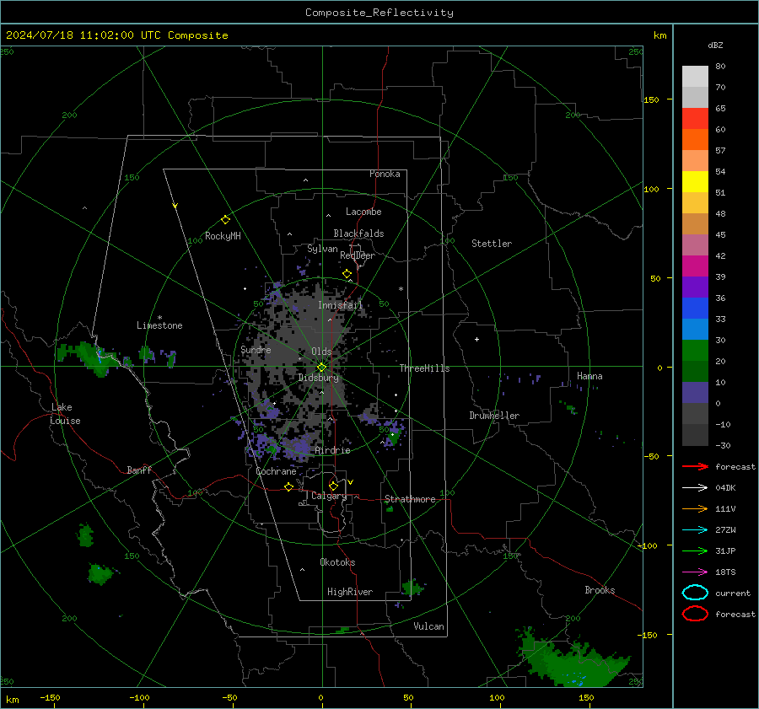Click the magenta 18TS arrow legend icon
Screen dimensions: 759x709
(x=695, y=572)
